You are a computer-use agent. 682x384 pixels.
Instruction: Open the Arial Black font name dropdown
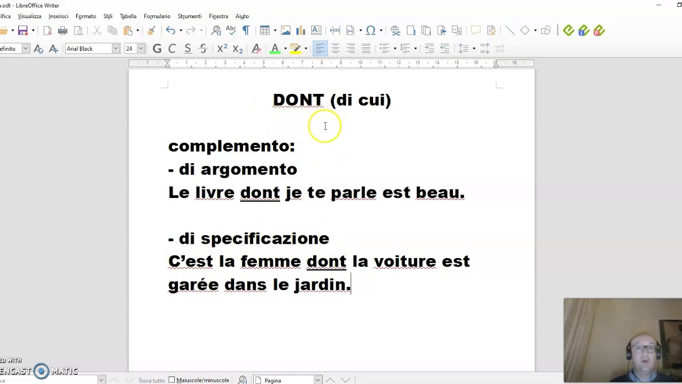[116, 49]
